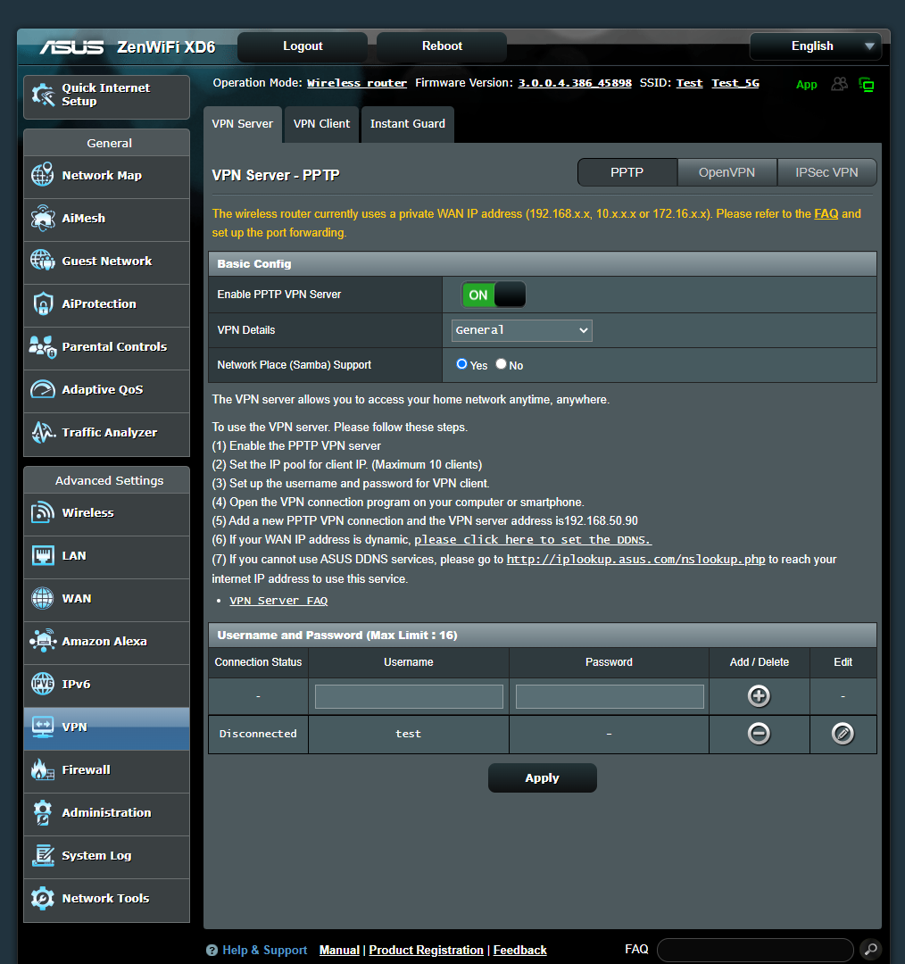Click the new Password input field

click(x=610, y=696)
